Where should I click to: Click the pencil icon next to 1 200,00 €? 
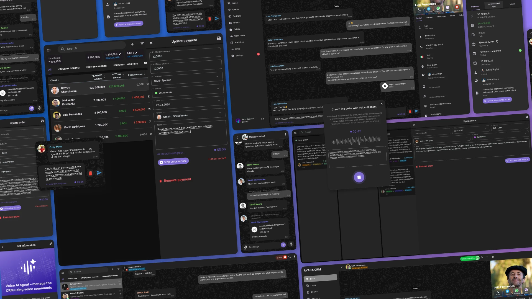click(x=120, y=54)
